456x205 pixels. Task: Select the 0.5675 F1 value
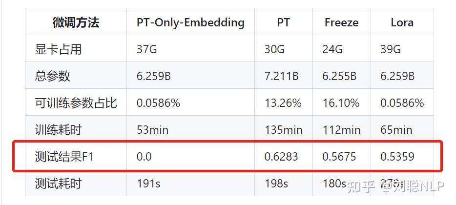[339, 157]
